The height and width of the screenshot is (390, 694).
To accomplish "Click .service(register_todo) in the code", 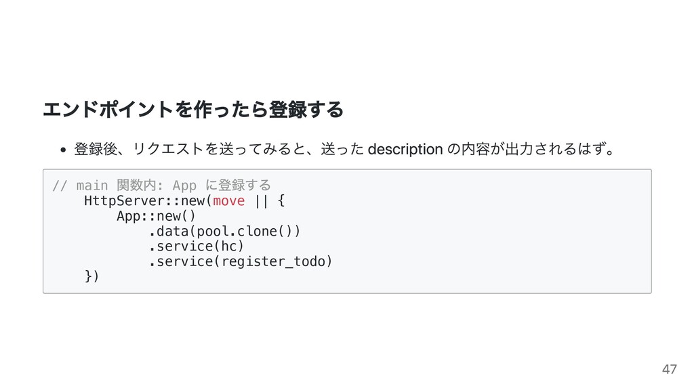I will click(241, 261).
